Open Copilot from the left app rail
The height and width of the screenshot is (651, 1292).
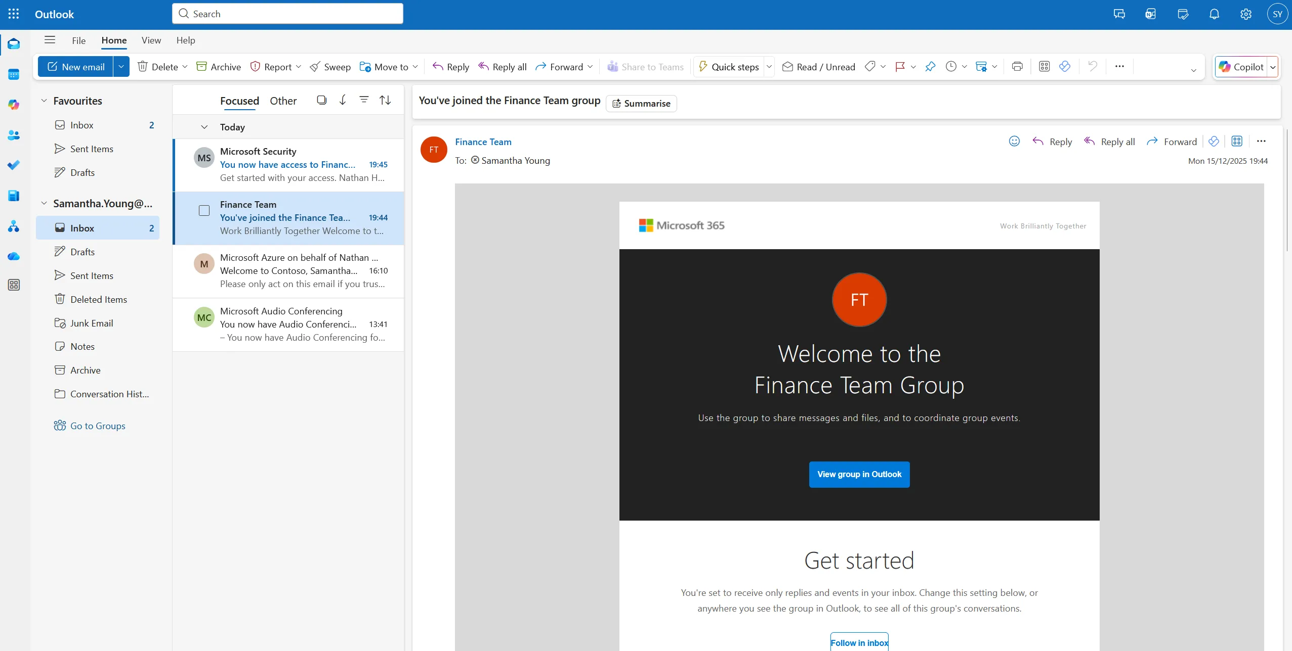tap(14, 105)
